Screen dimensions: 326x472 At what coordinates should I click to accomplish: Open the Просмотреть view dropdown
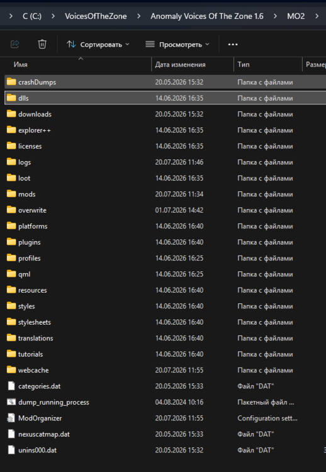pos(177,44)
